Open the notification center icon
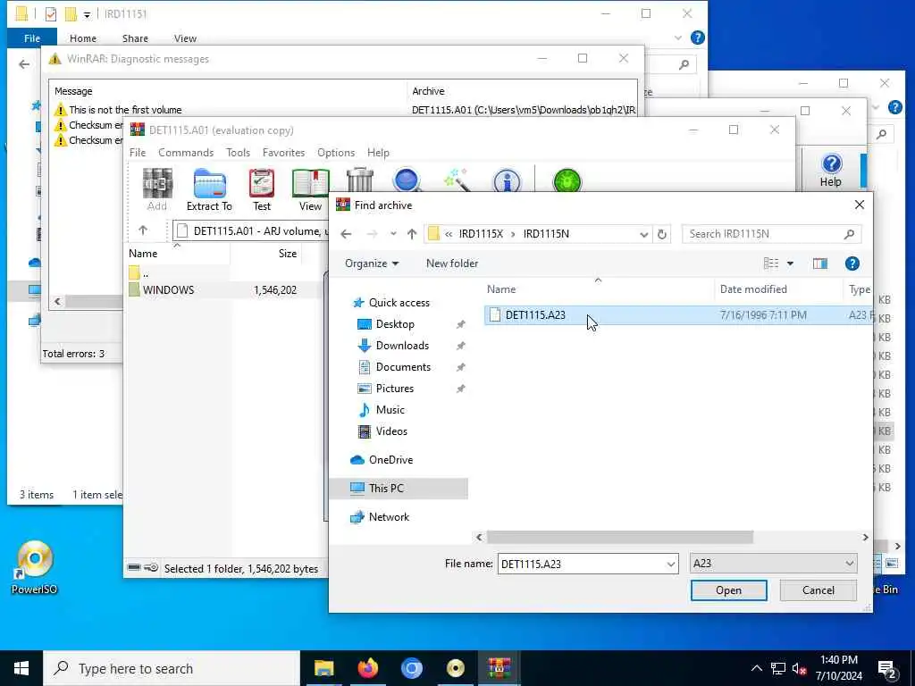Image resolution: width=915 pixels, height=686 pixels. (x=887, y=669)
